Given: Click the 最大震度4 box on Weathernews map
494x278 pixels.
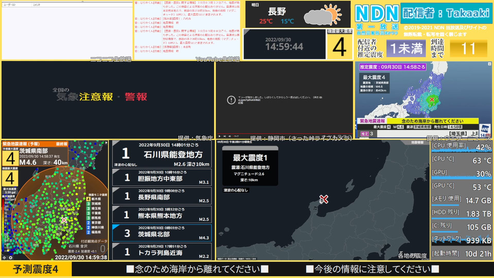Looking at the screenshot, I should pyautogui.click(x=374, y=83).
